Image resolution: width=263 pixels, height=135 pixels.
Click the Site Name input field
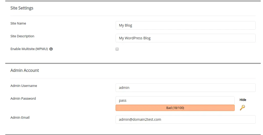tap(186, 25)
